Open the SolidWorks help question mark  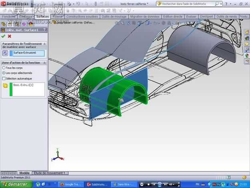pos(226,4)
